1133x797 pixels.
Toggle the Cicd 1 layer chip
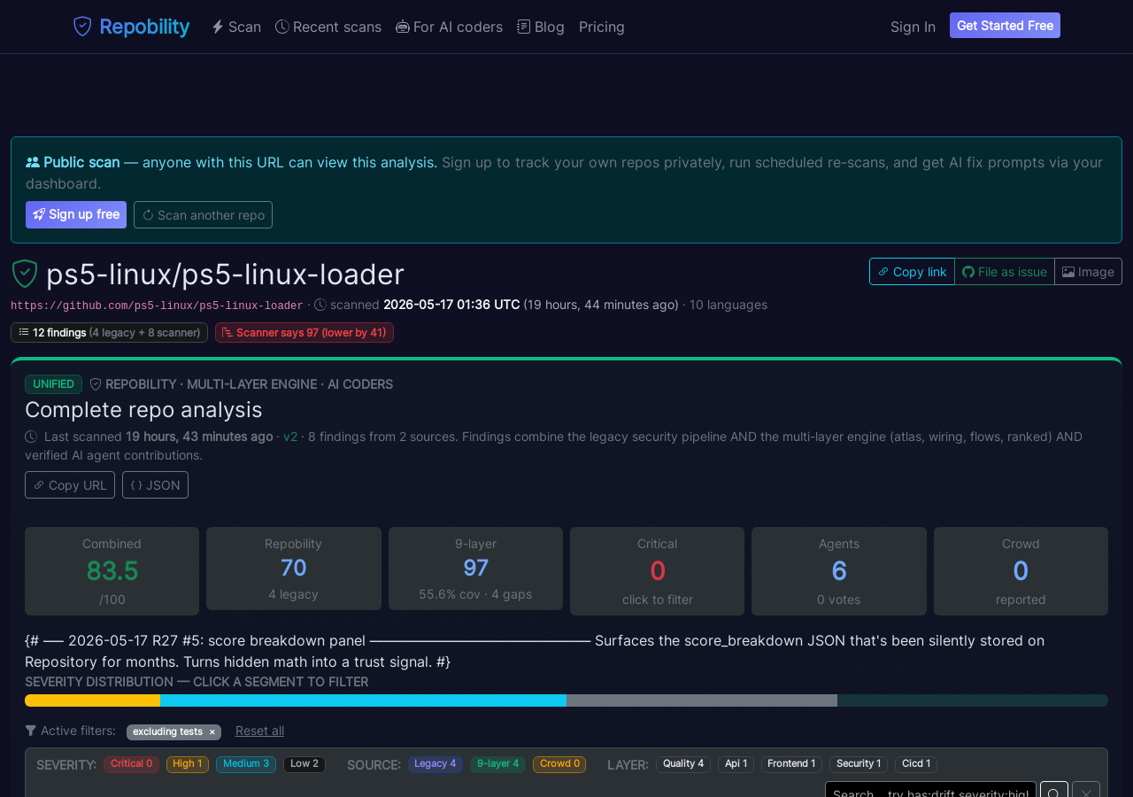(x=916, y=764)
